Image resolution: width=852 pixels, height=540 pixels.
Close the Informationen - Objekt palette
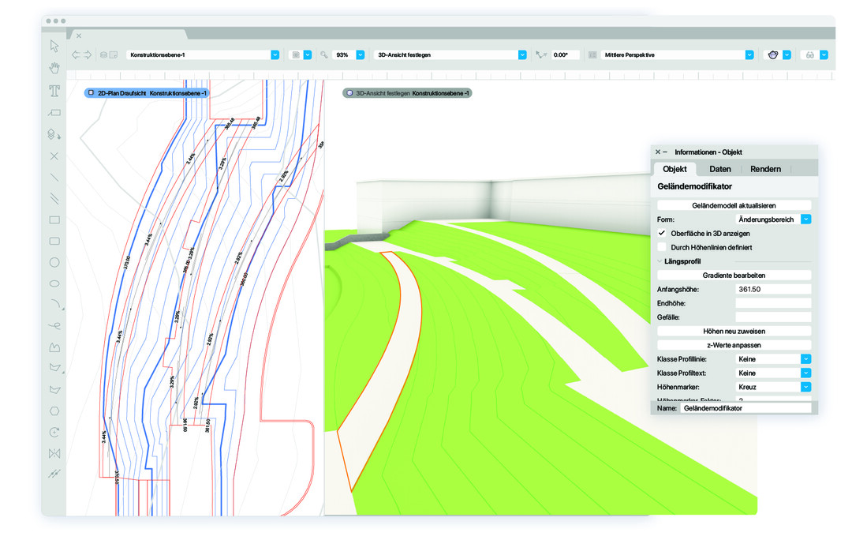(x=657, y=152)
